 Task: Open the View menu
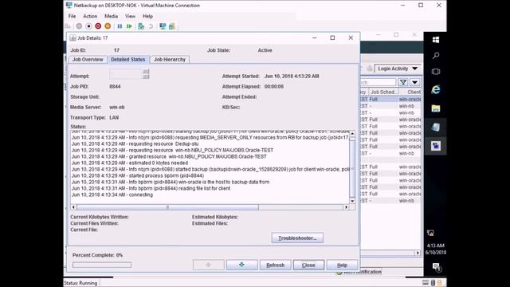130,16
